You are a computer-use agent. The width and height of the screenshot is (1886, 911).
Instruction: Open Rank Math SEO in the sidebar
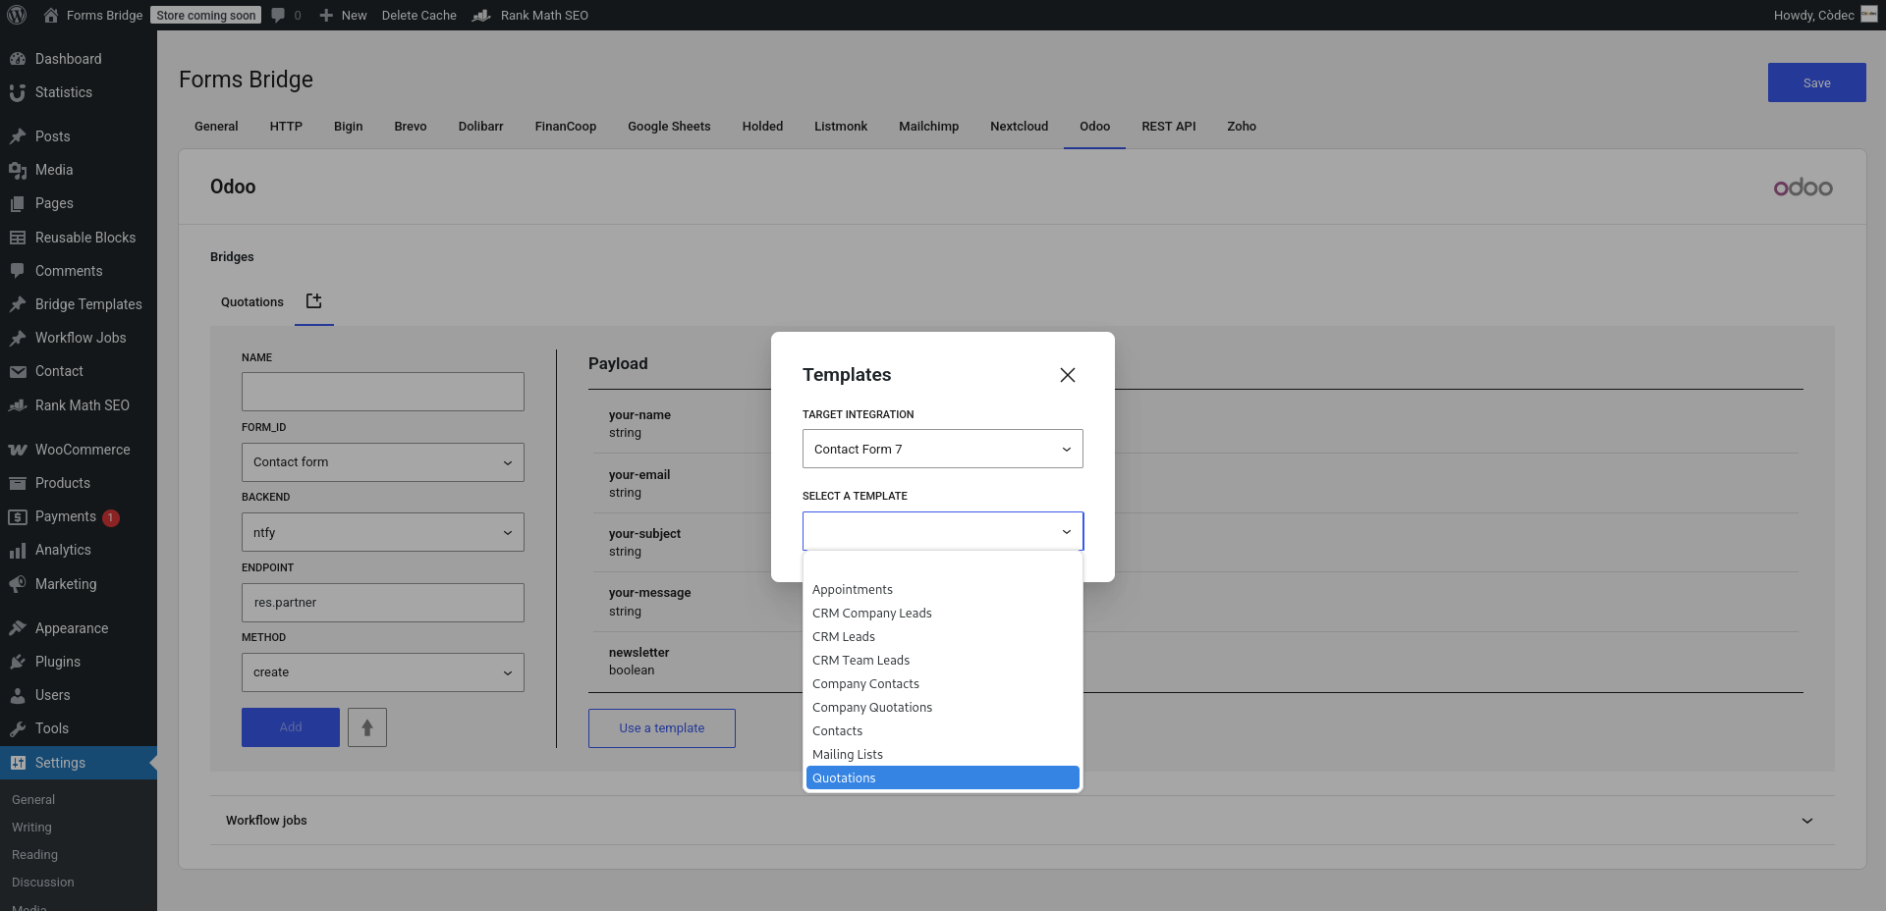coord(79,405)
